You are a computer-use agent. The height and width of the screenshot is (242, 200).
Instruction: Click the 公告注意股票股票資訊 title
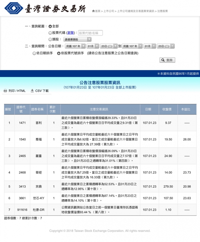click(100, 83)
